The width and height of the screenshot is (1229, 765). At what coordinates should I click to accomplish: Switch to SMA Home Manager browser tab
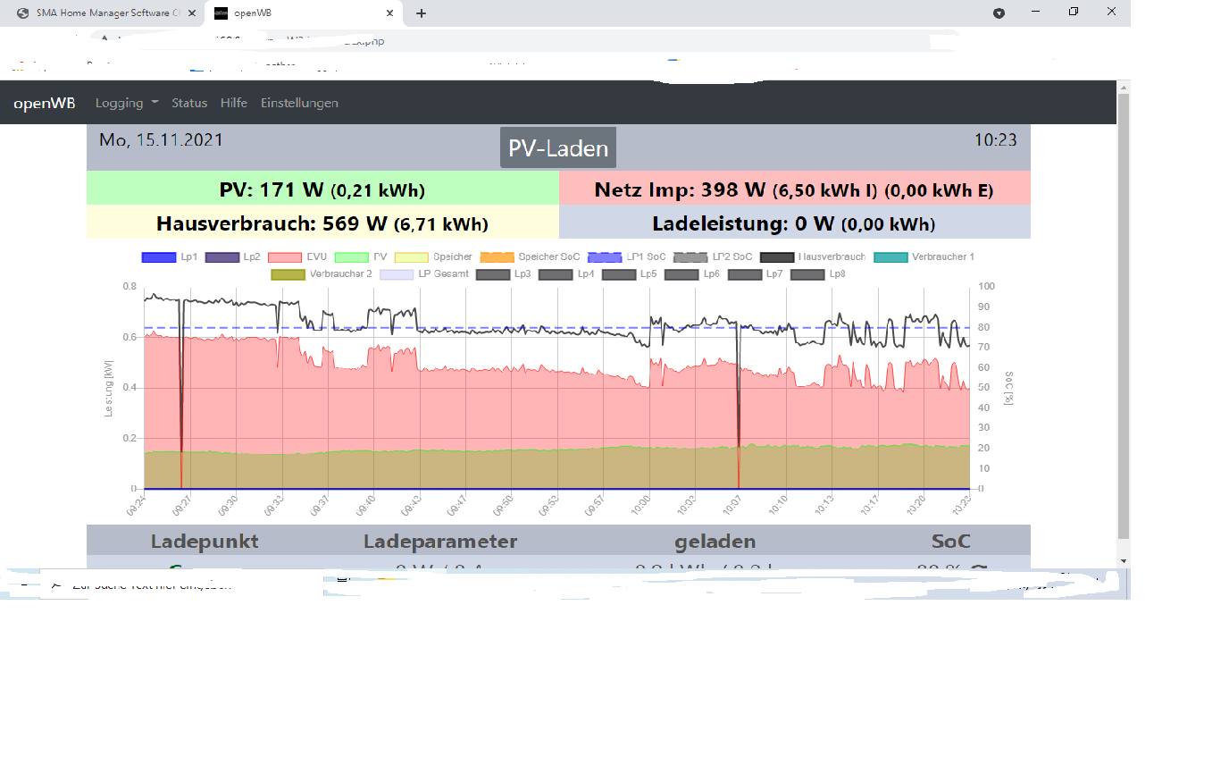100,13
